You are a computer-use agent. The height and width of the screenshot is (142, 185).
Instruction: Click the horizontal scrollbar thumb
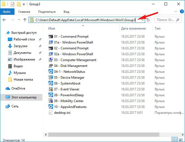104,134
